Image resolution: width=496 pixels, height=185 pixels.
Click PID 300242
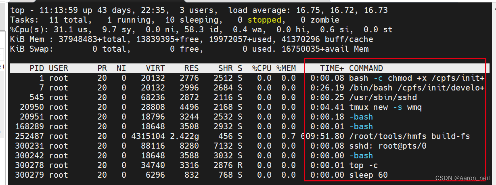[29, 156]
